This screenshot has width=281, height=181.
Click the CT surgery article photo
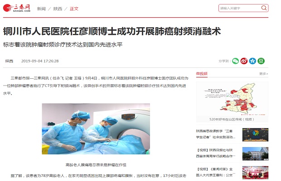click(x=96, y=129)
